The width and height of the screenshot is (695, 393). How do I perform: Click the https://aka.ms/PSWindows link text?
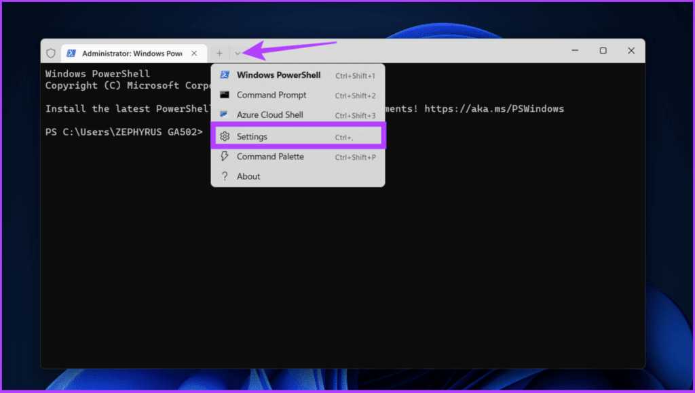pos(494,109)
